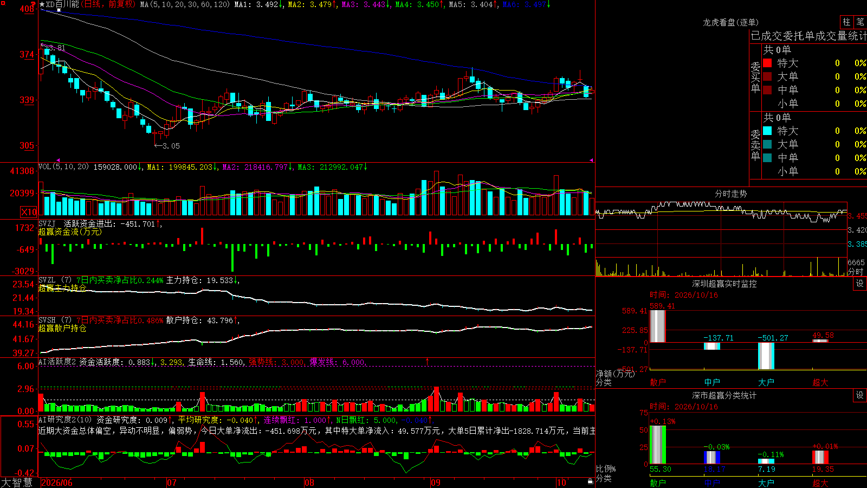The width and height of the screenshot is (867, 488).
Task: Click the 中户 label under 深市超赢分类统计
Action: [x=712, y=483]
